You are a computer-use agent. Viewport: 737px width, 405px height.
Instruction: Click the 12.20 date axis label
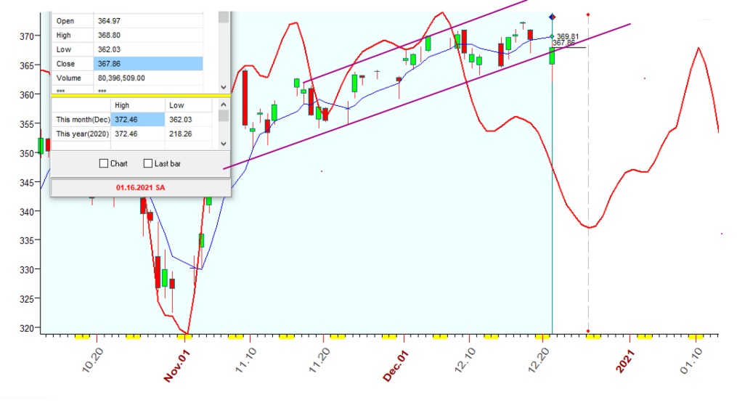(538, 361)
